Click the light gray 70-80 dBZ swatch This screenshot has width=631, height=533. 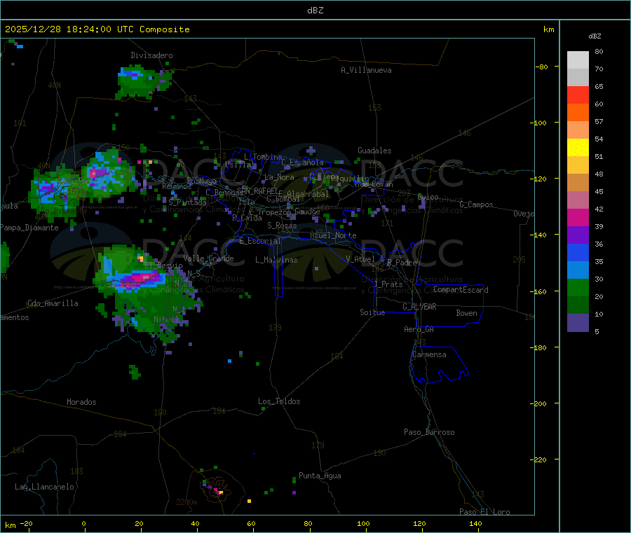point(578,60)
